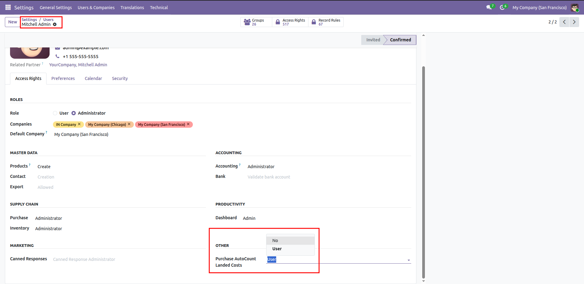Click the New button
Image resolution: width=584 pixels, height=284 pixels.
point(12,22)
